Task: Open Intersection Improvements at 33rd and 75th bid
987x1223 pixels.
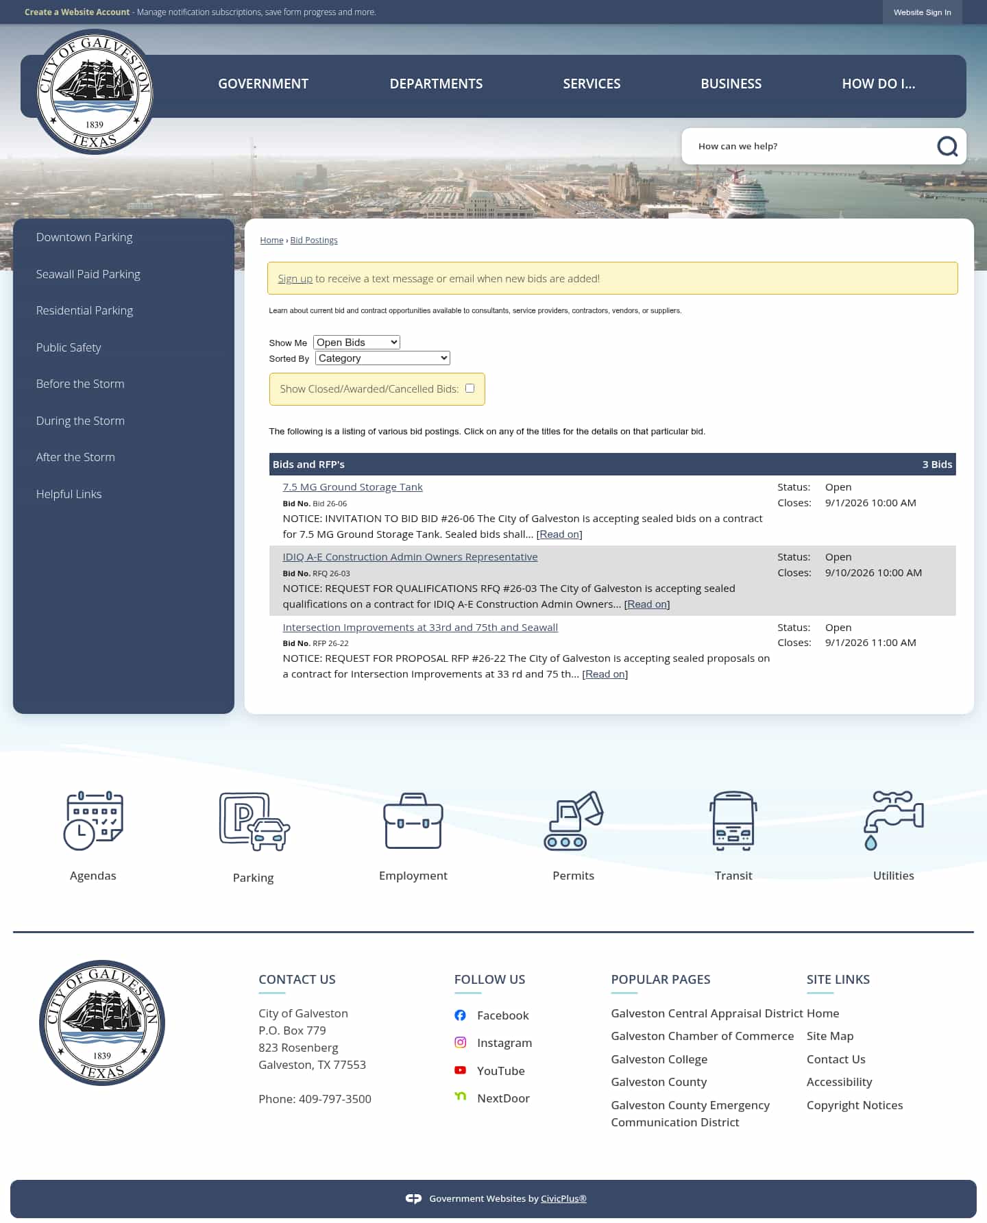Action: click(x=420, y=627)
